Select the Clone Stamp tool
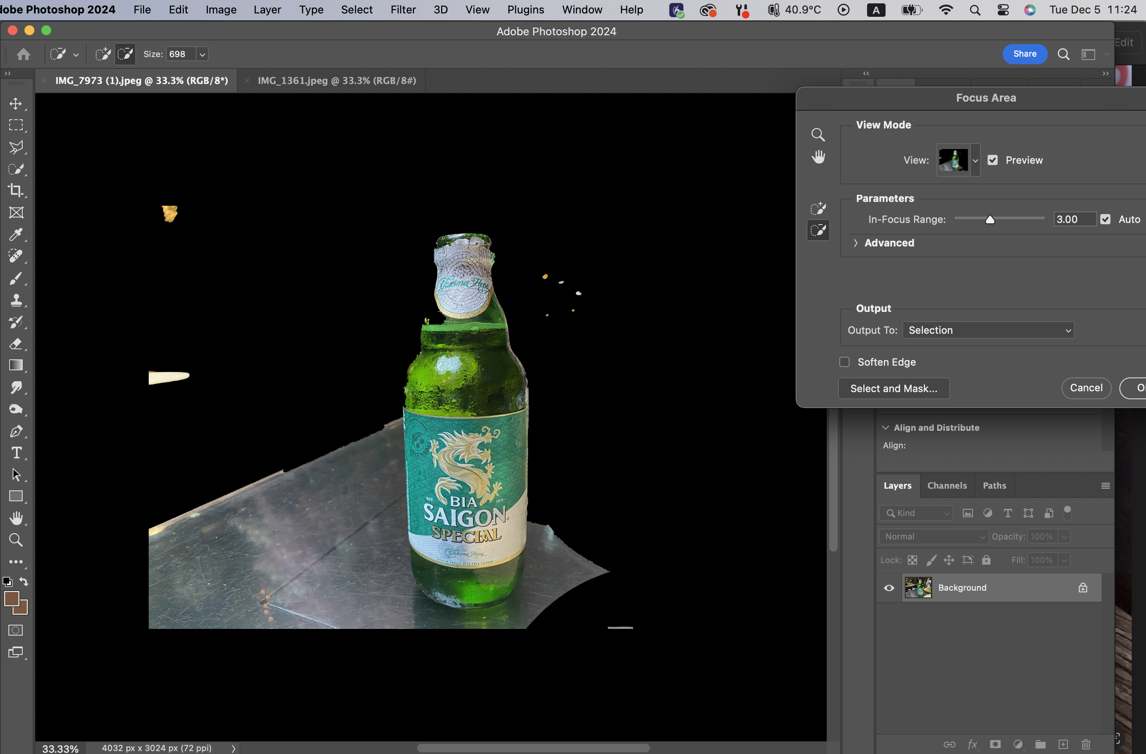The width and height of the screenshot is (1146, 754). pos(16,300)
